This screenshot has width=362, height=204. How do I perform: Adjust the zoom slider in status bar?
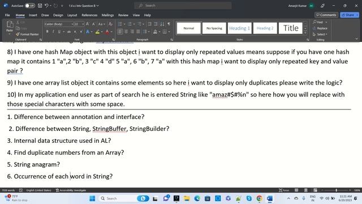336,190
